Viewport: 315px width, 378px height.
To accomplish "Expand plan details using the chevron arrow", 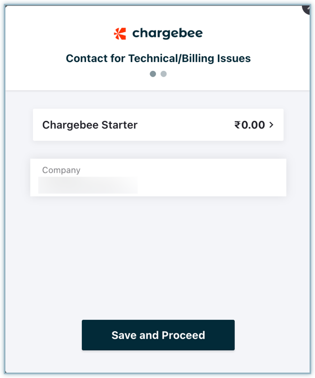I will coord(271,125).
